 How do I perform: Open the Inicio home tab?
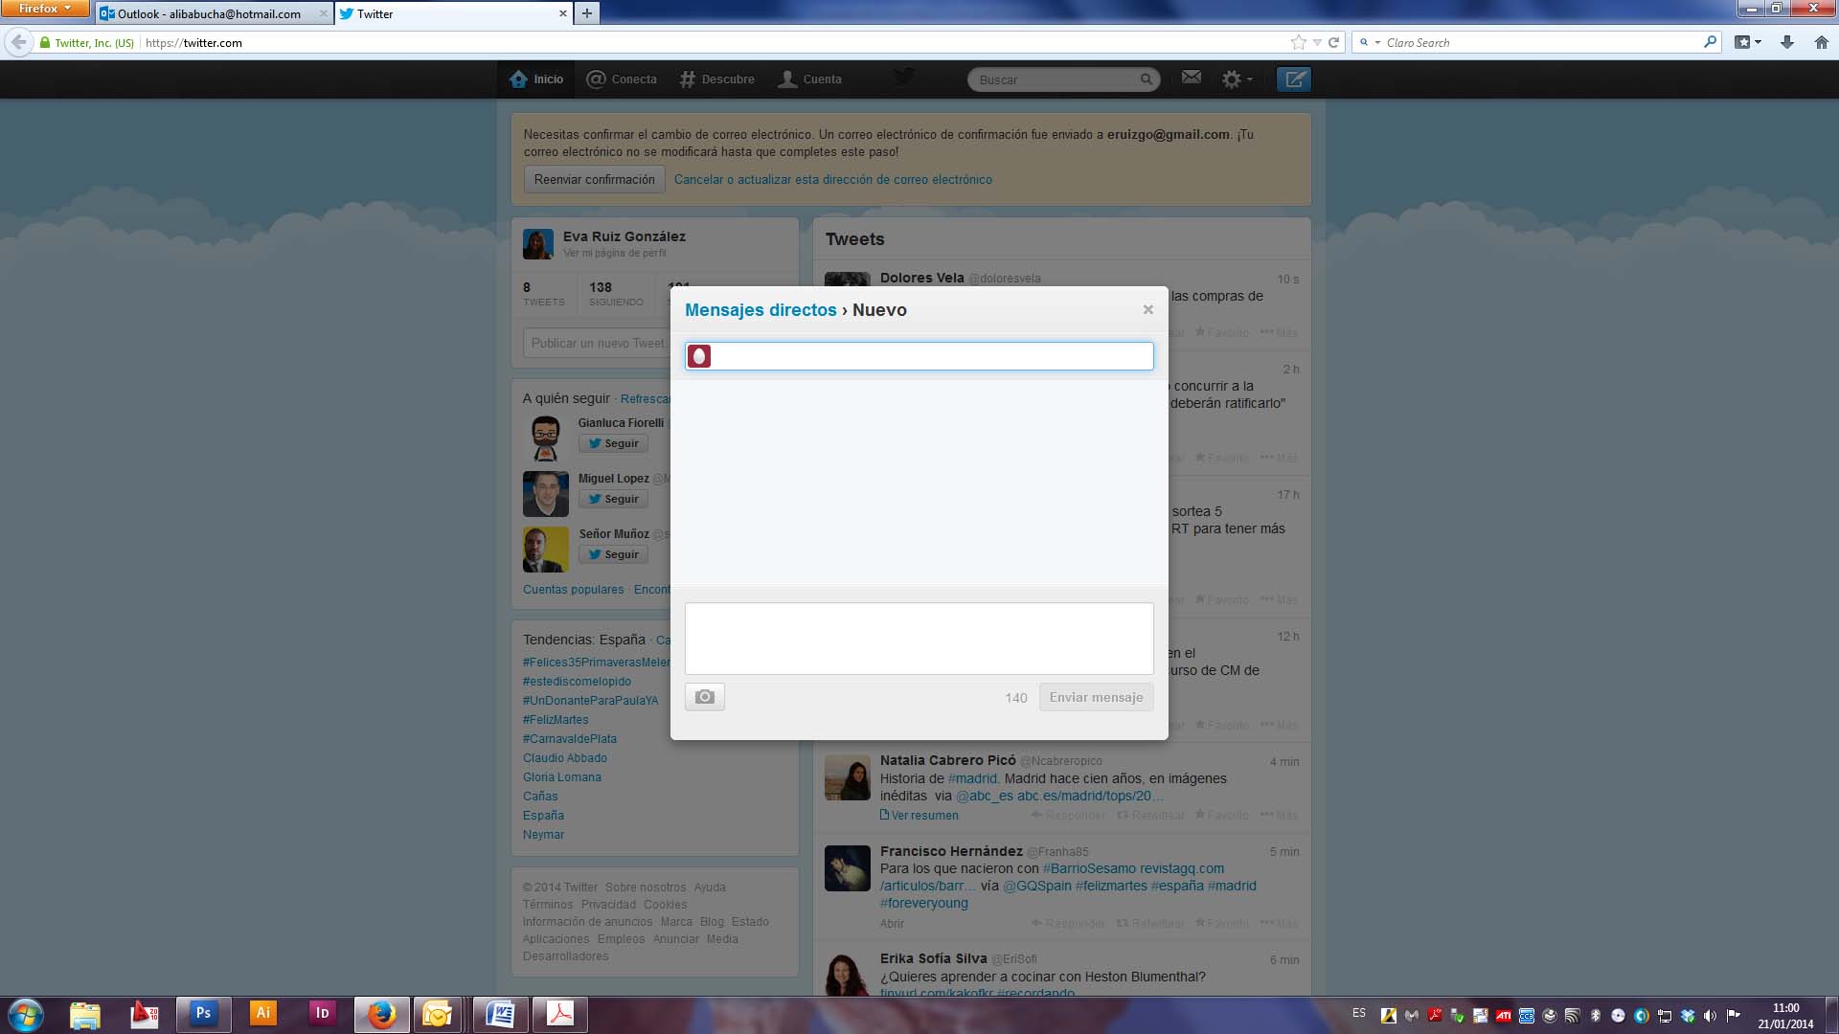coord(536,79)
